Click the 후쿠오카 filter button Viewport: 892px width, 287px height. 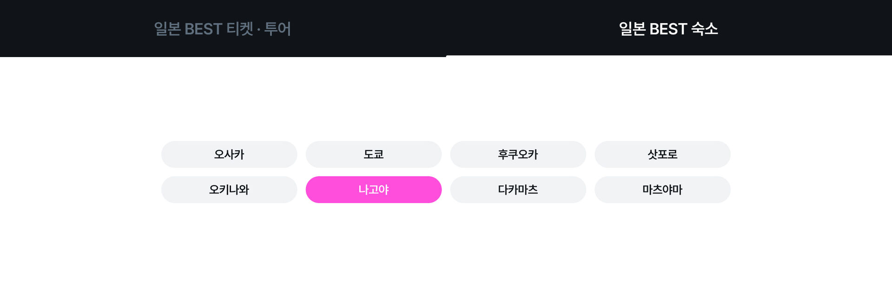tap(518, 154)
